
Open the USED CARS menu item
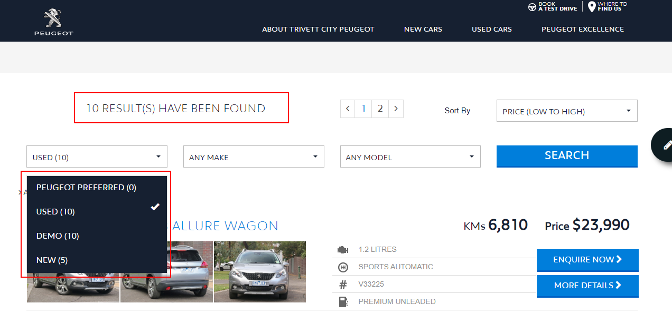(492, 30)
